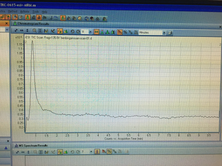Click the blue cube compound list icon
Viewport: 222px width, 166px height.
pyautogui.click(x=87, y=19)
